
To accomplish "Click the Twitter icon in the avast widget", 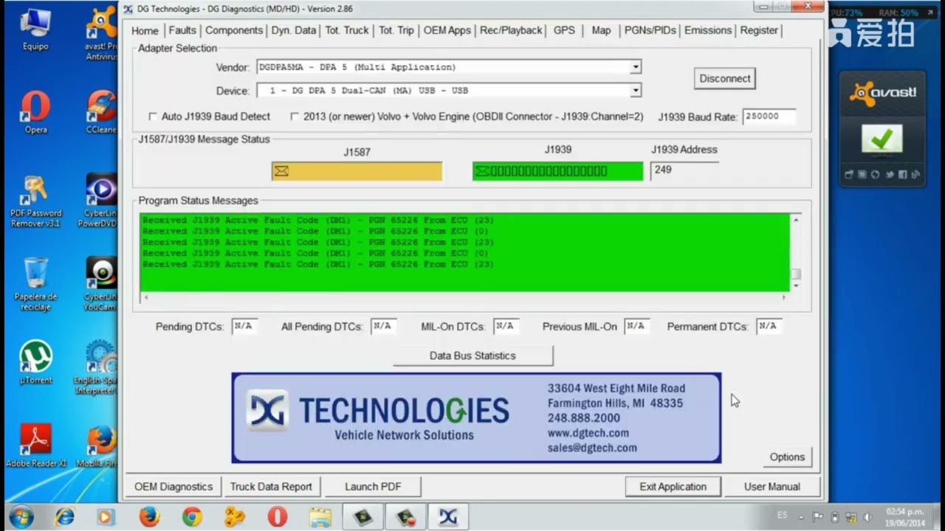I will [889, 175].
